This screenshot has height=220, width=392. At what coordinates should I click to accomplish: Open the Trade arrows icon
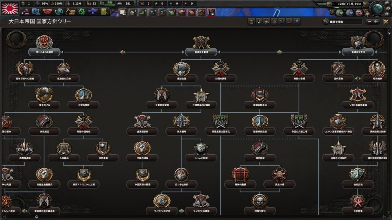click(59, 12)
